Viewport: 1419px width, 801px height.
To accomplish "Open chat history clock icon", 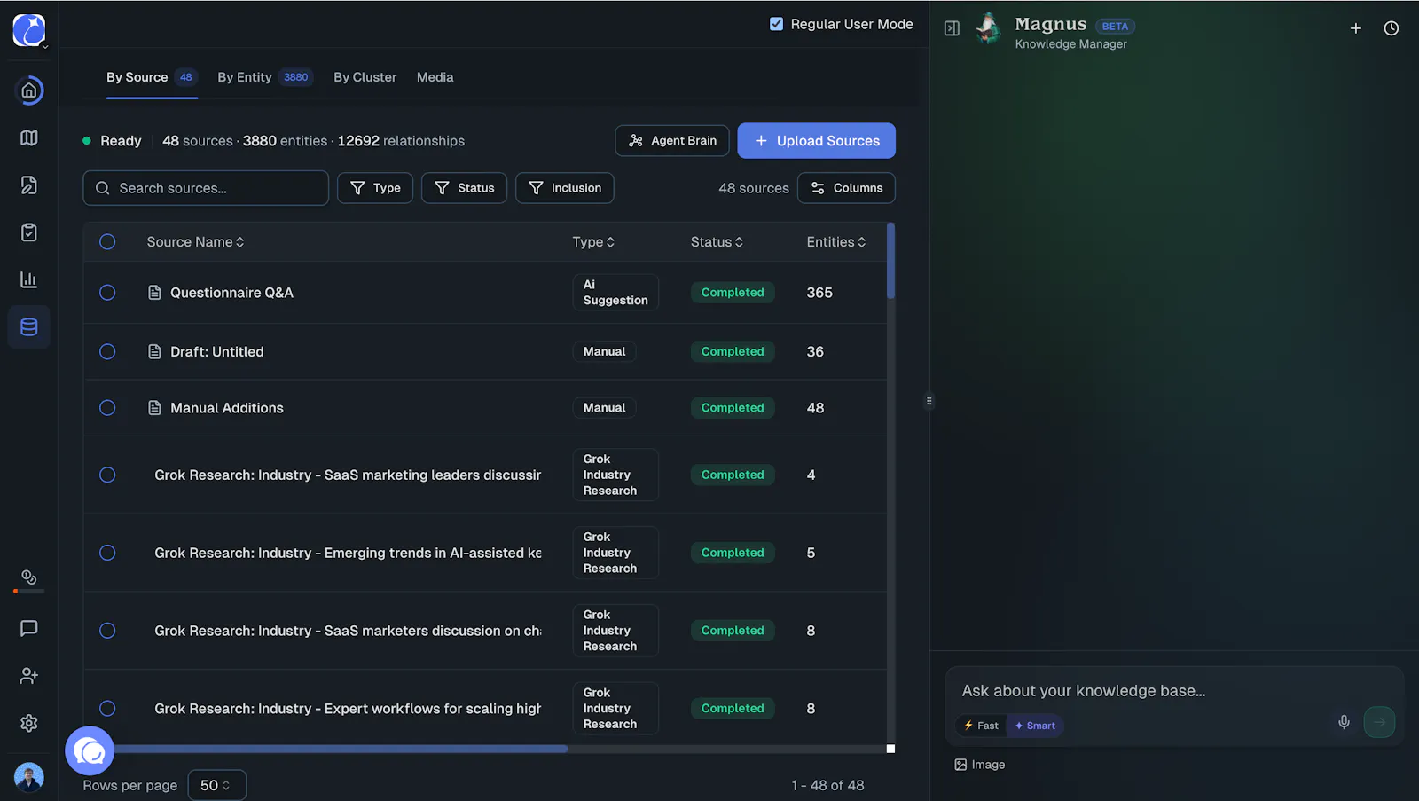I will 1392,28.
